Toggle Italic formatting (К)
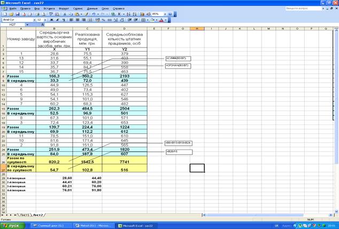Screen dimensions: 339x229 coord(58,20)
